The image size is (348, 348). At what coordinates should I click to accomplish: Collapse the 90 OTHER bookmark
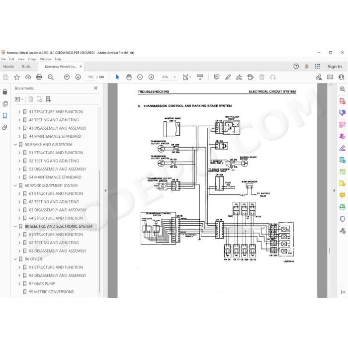pyautogui.click(x=15, y=259)
